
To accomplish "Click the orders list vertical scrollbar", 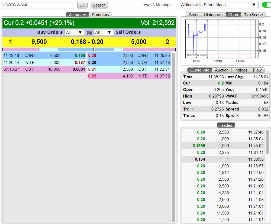I will [x=173, y=138].
